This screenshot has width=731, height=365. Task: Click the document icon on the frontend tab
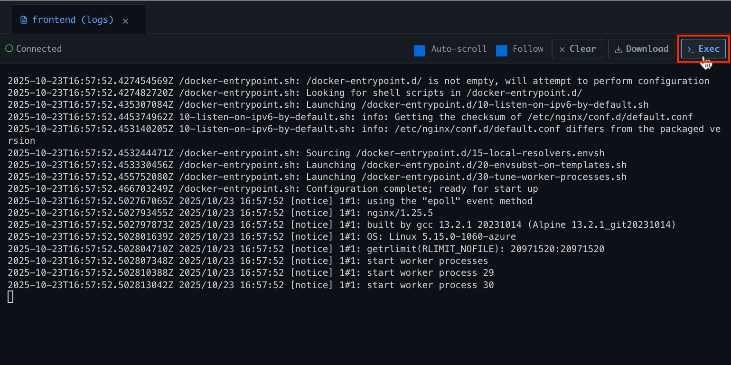pos(24,20)
